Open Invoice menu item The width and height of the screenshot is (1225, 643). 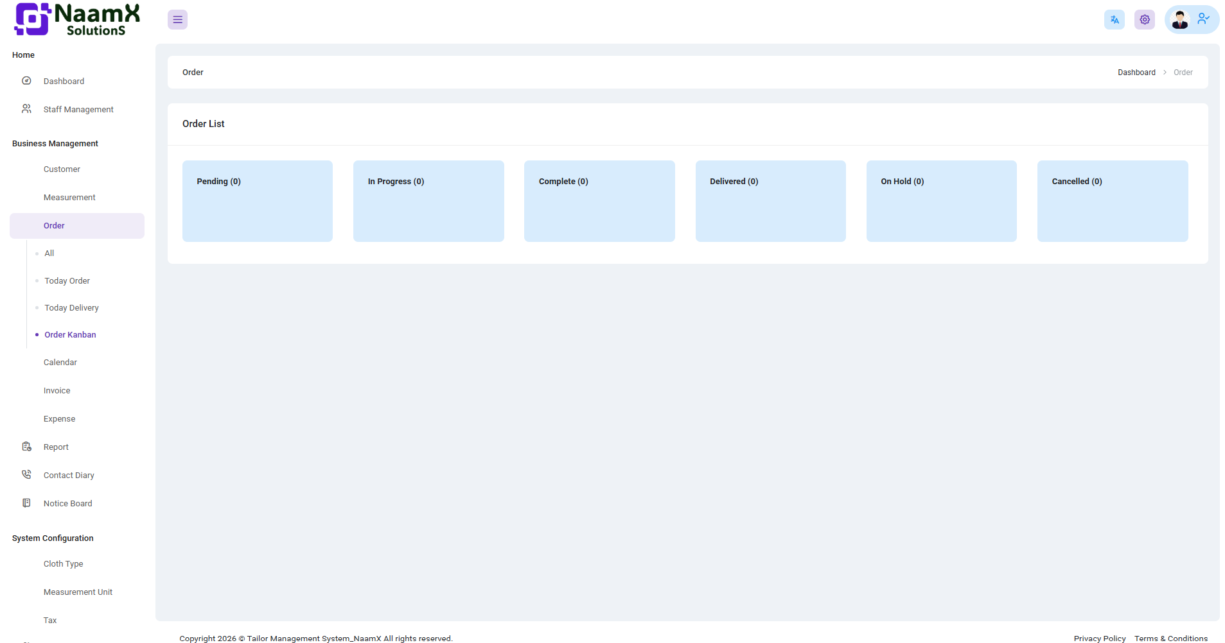(77, 391)
